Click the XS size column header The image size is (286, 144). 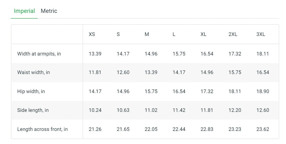pos(92,34)
